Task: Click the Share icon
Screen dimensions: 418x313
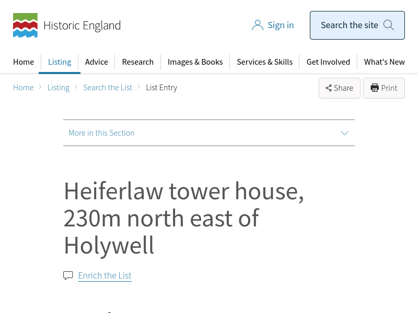Action: tap(329, 88)
